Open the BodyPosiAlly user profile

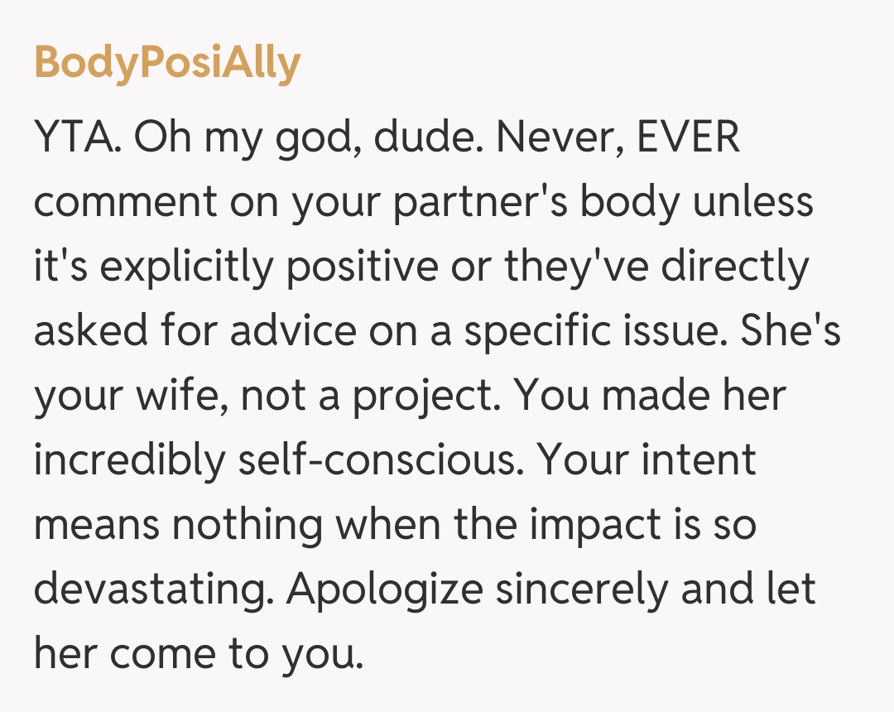167,63
